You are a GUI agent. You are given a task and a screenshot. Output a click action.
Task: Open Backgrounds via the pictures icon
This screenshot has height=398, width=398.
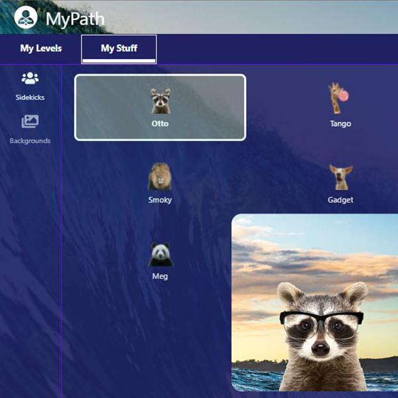pos(30,122)
